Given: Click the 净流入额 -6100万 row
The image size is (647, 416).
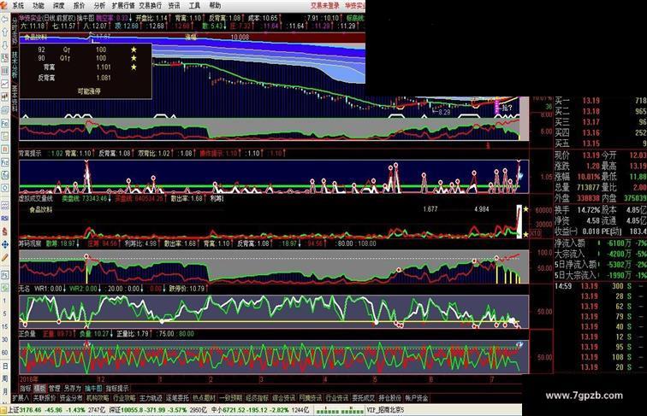Looking at the screenshot, I should click(x=600, y=243).
